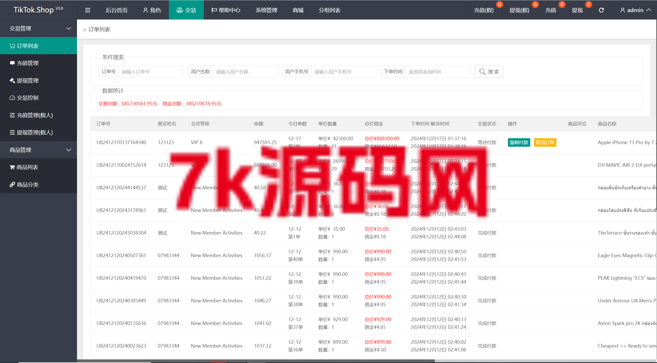Viewport: 657px width, 363px height.
Task: Open 提现(假) notifications
Action: coord(519,10)
